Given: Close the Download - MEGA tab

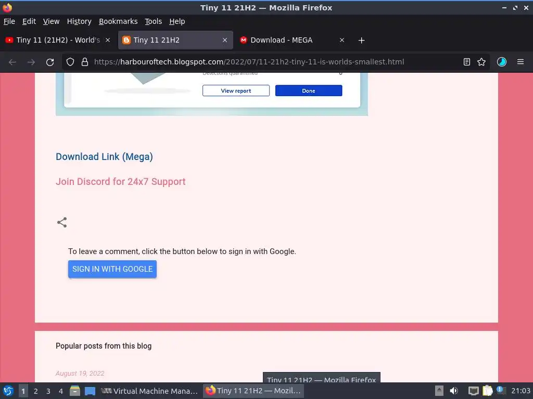Looking at the screenshot, I should (x=342, y=40).
